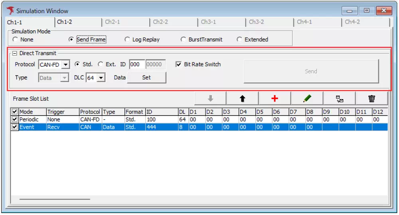This screenshot has width=399, height=215.
Task: Uncheck the Bit Rate Switch checkbox
Action: coord(179,64)
